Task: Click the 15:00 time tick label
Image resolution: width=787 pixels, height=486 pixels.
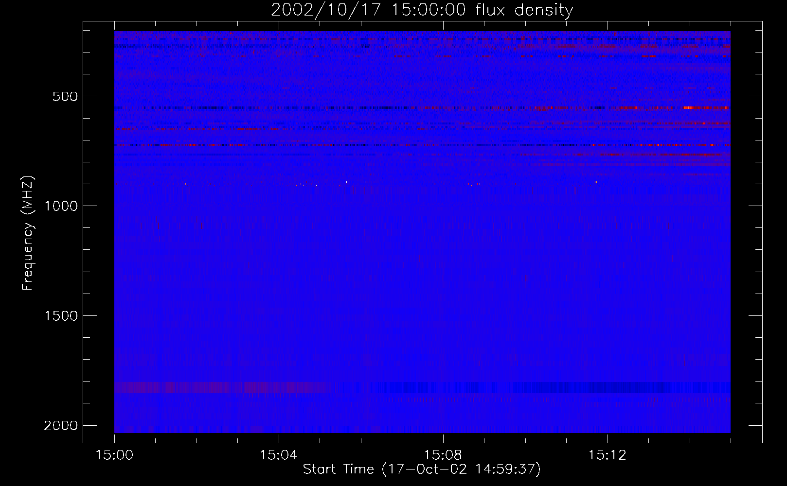Action: (x=114, y=455)
